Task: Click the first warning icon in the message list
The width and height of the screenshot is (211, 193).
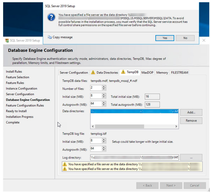Action: 65,164
